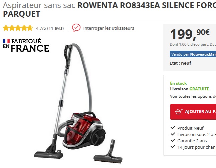216x168 pixels.
Task: Click the Produit Neuf checkmark icon
Action: point(173,128)
